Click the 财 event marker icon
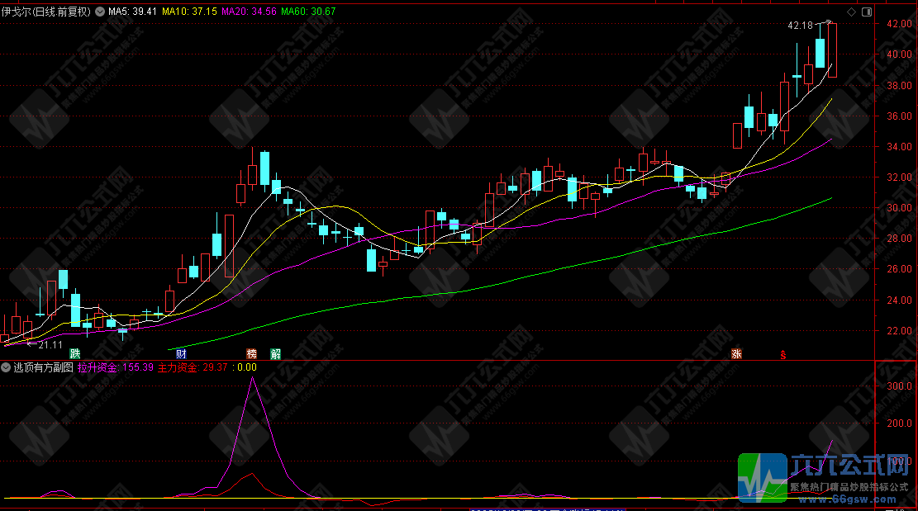This screenshot has width=918, height=511. pos(181,354)
